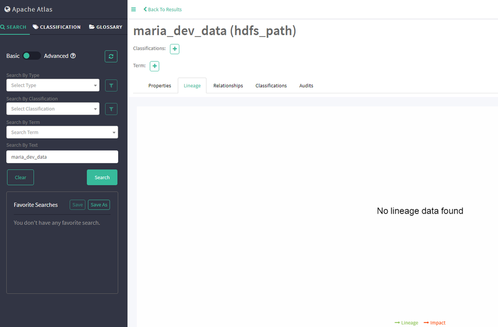The width and height of the screenshot is (498, 327).
Task: Open the Relationships tab
Action: [x=228, y=85]
